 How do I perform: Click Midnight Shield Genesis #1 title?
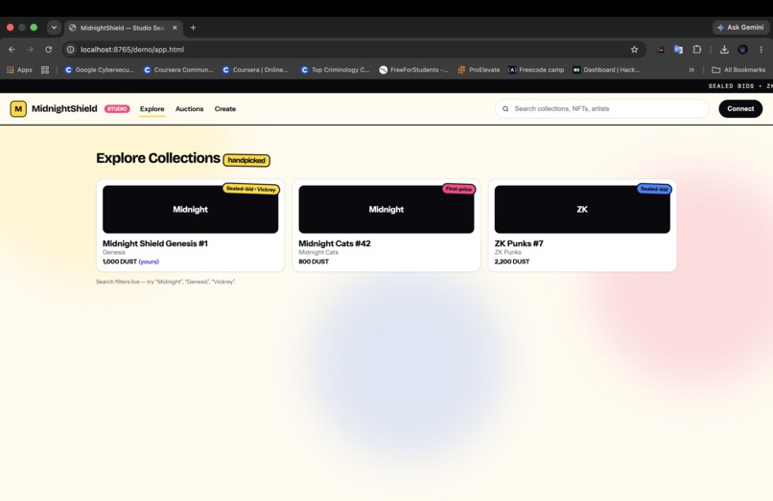click(x=154, y=243)
